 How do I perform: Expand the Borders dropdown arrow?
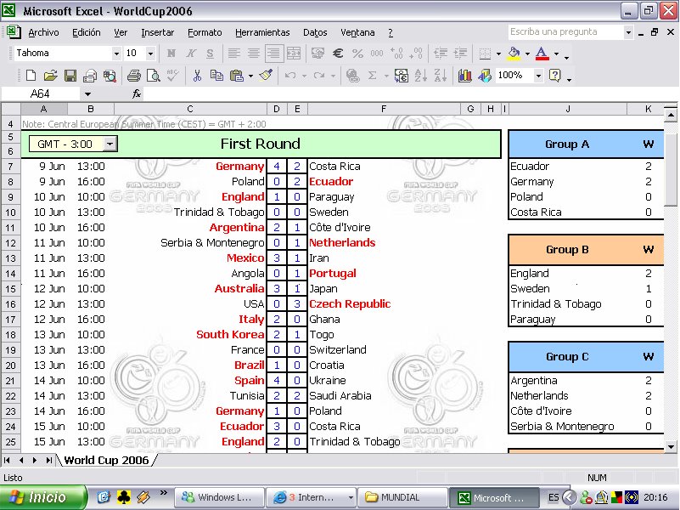498,54
